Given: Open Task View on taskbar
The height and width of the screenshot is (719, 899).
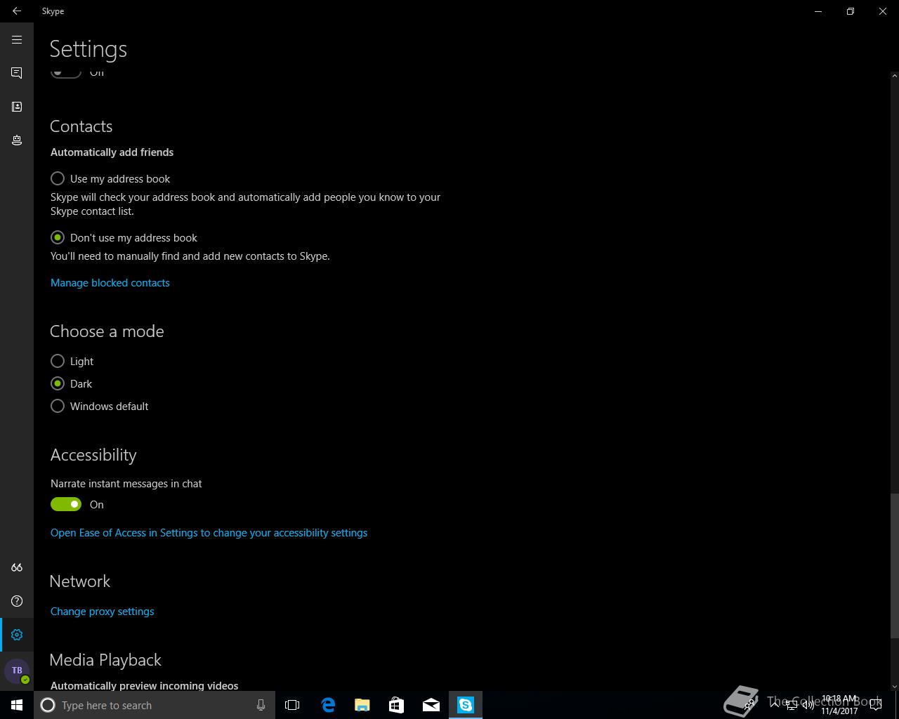Looking at the screenshot, I should [292, 705].
